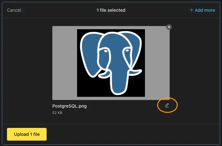Click the PostgreSQL.png file name
Viewport: 222px width, 146px height.
point(69,106)
